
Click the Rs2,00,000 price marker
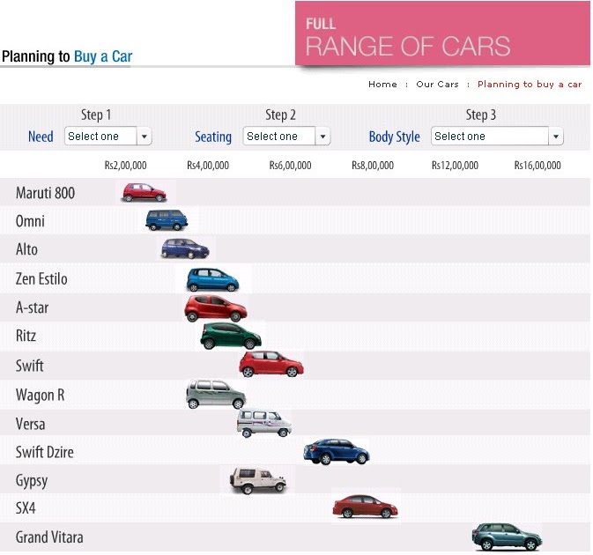(125, 166)
